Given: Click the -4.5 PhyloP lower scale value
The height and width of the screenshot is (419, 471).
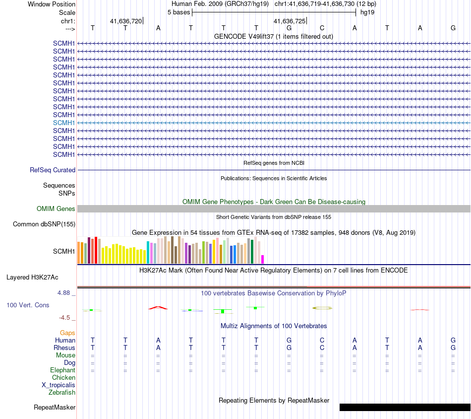Looking at the screenshot, I should coord(64,318).
